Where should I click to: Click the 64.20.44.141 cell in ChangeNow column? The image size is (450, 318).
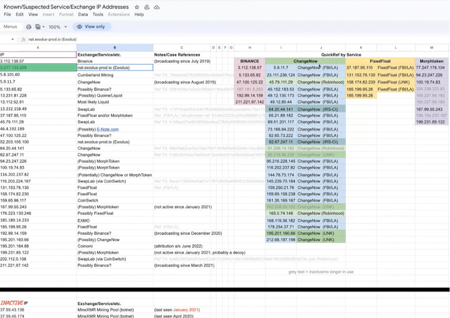(281, 109)
